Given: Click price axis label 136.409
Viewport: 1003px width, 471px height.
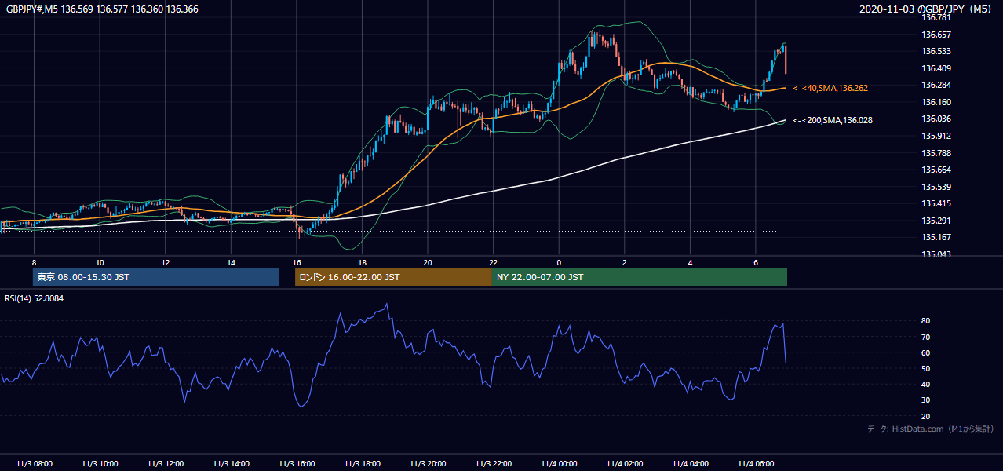Looking at the screenshot, I should pyautogui.click(x=937, y=68).
